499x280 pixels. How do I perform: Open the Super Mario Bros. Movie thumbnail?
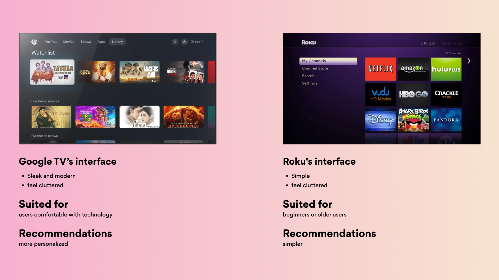(x=95, y=117)
